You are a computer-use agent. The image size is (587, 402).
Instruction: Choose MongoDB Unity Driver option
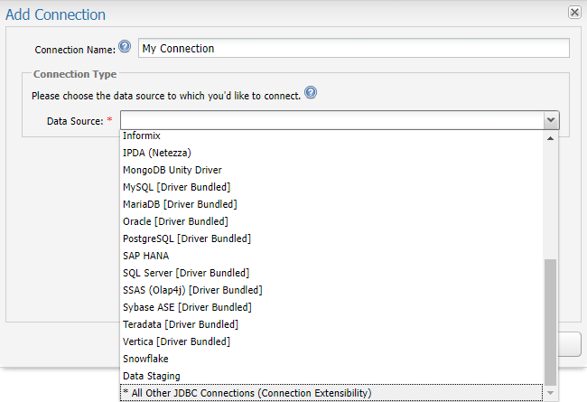click(331, 170)
